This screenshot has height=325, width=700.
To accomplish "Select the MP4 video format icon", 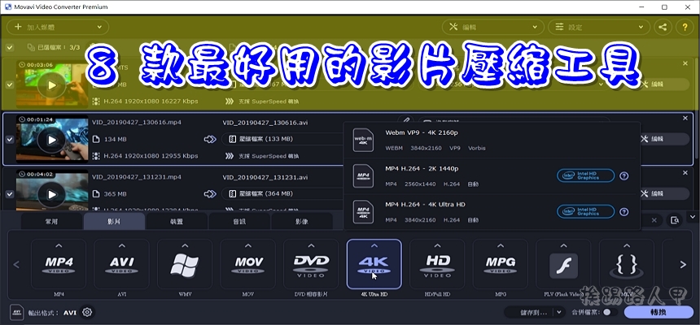I will (59, 264).
